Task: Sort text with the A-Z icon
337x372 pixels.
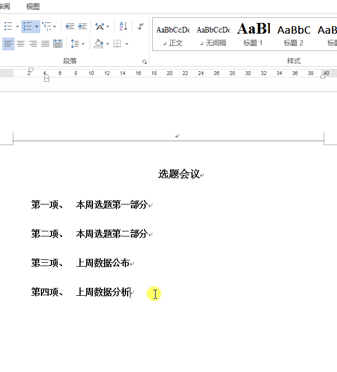Action: point(123,26)
